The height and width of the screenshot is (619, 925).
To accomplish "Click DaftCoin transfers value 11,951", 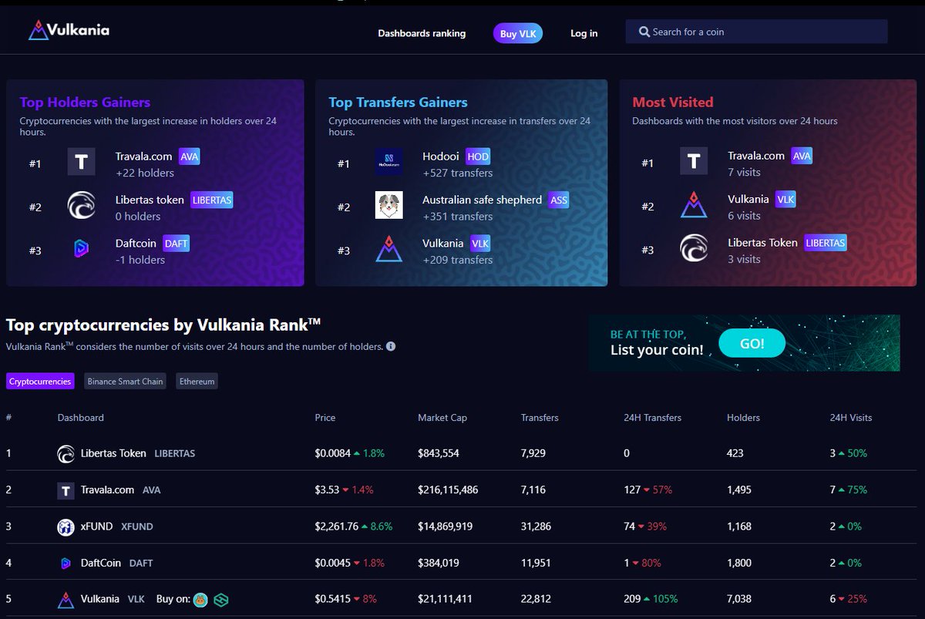I will pyautogui.click(x=536, y=563).
